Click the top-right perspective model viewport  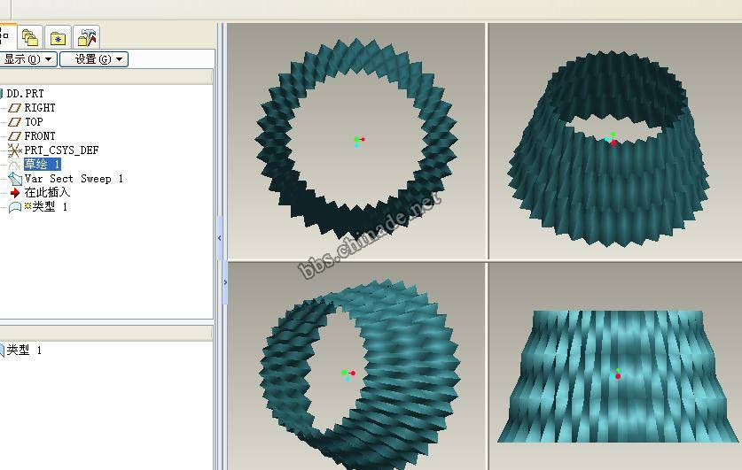tap(615, 141)
